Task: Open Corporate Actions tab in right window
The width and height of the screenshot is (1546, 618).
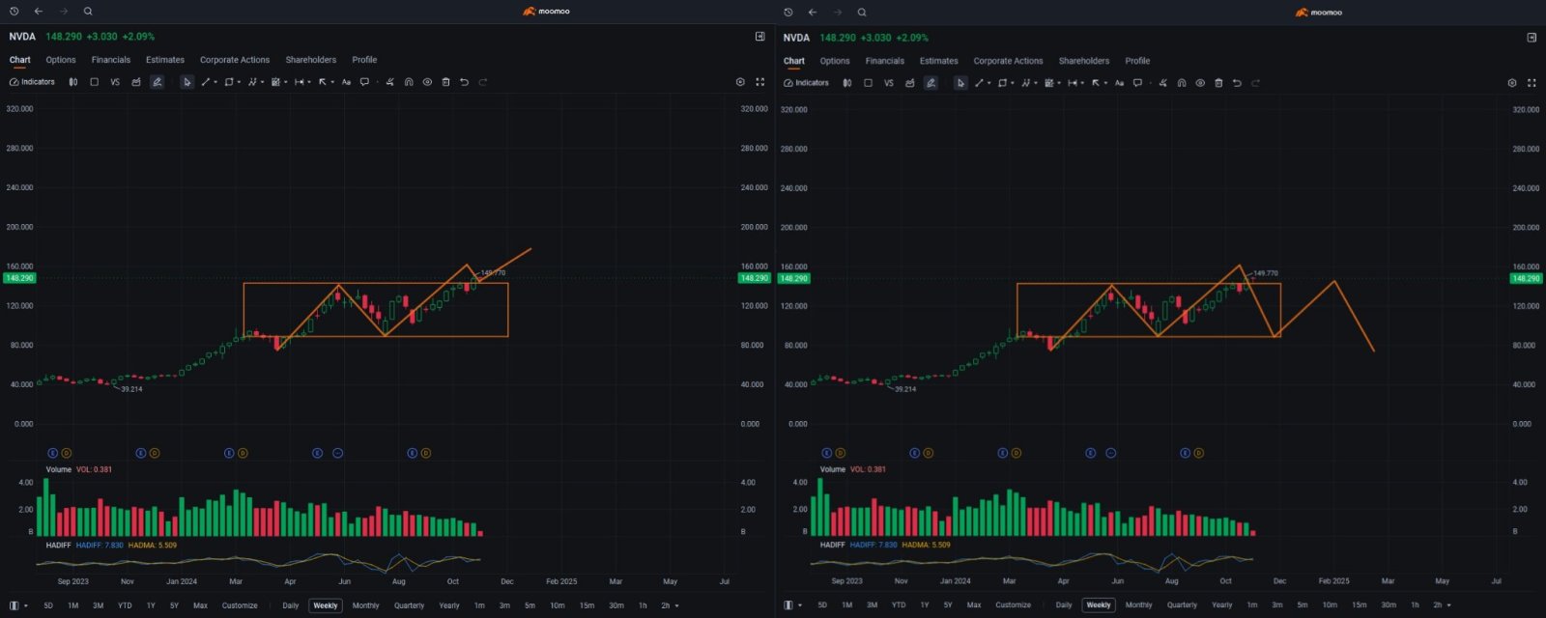Action: coord(1008,61)
